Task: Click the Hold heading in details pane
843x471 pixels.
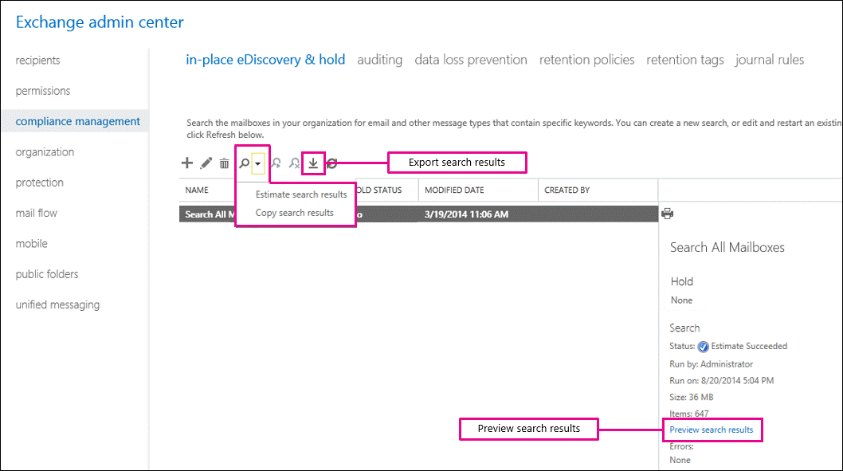Action: (682, 282)
